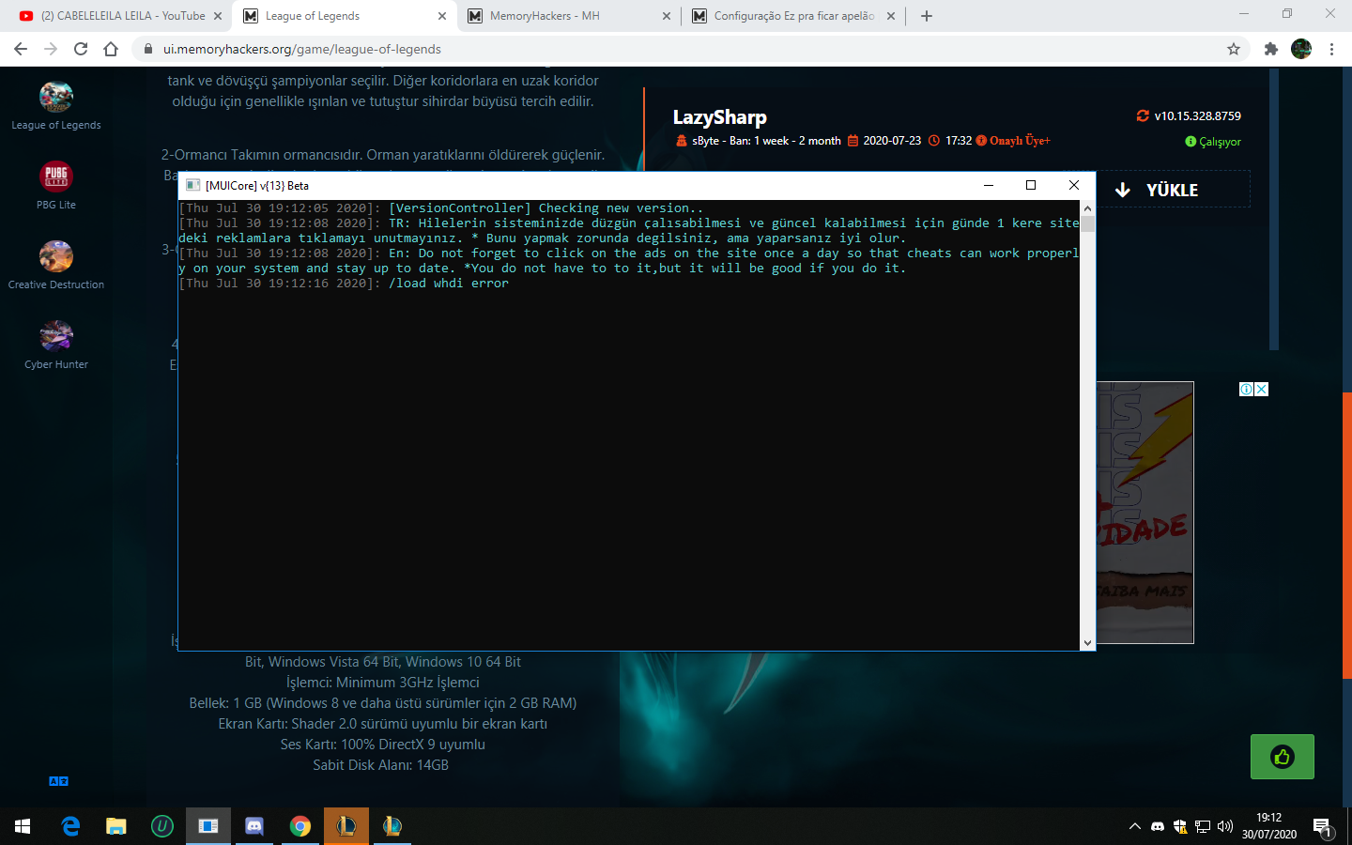Viewport: 1352px width, 845px height.
Task: Click the language switch icon in the sidebar
Action: point(58,781)
